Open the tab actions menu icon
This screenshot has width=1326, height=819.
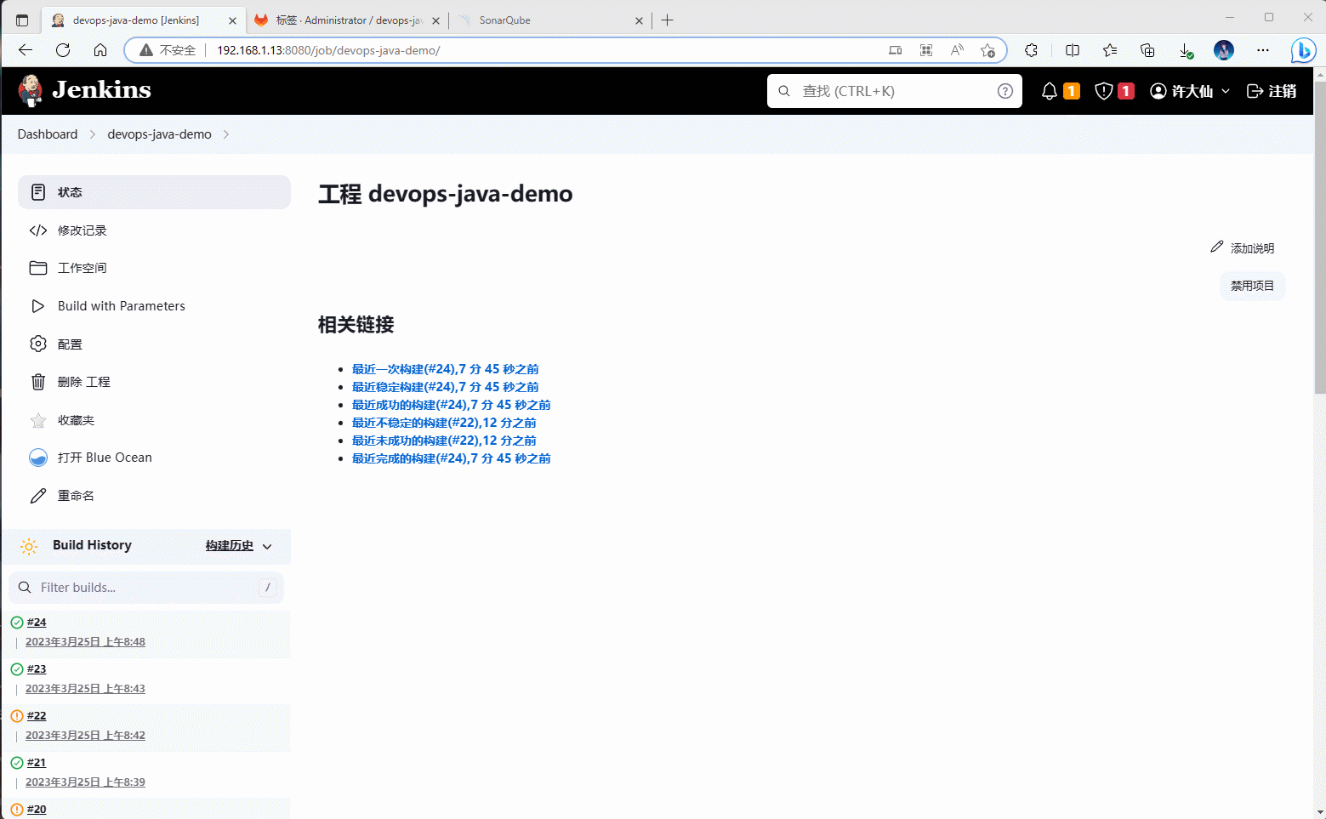point(22,20)
